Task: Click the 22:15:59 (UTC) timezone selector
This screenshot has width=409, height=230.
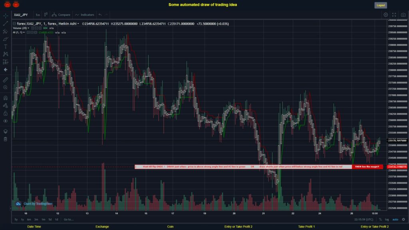Action: (363, 220)
